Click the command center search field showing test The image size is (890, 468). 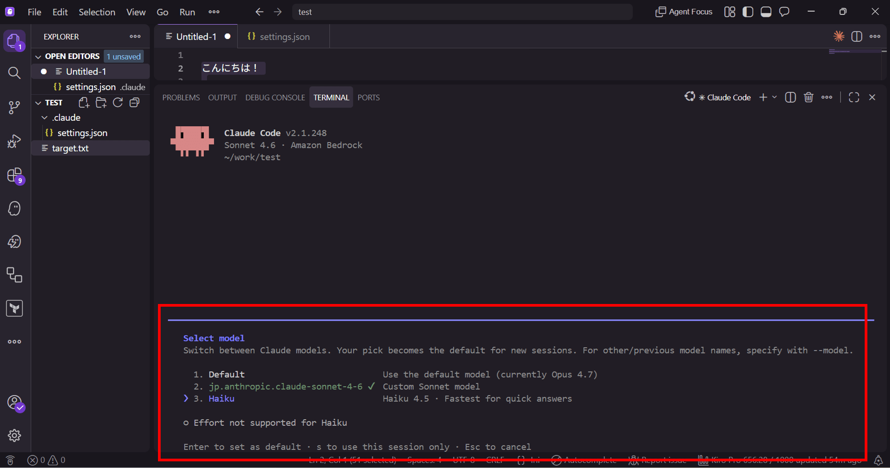point(462,12)
